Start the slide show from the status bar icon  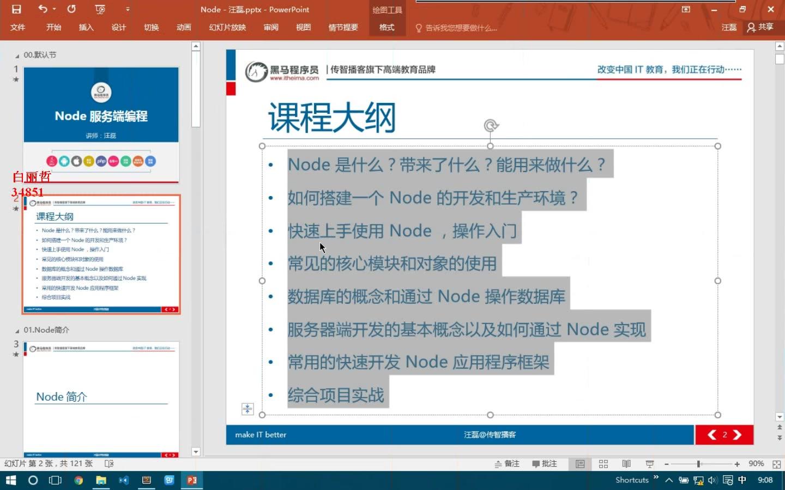[649, 463]
